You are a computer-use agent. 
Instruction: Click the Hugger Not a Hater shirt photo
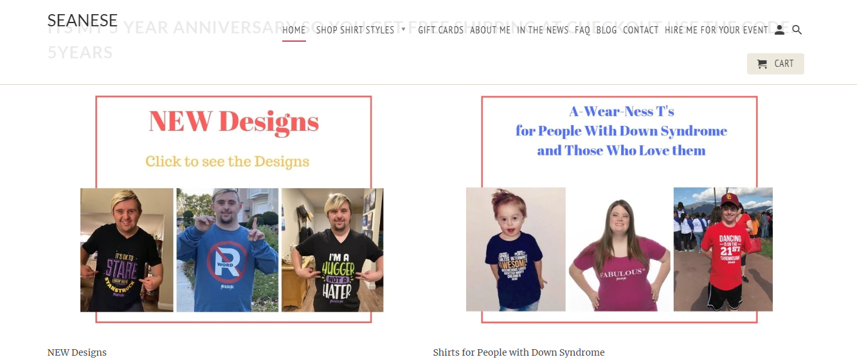tap(332, 250)
